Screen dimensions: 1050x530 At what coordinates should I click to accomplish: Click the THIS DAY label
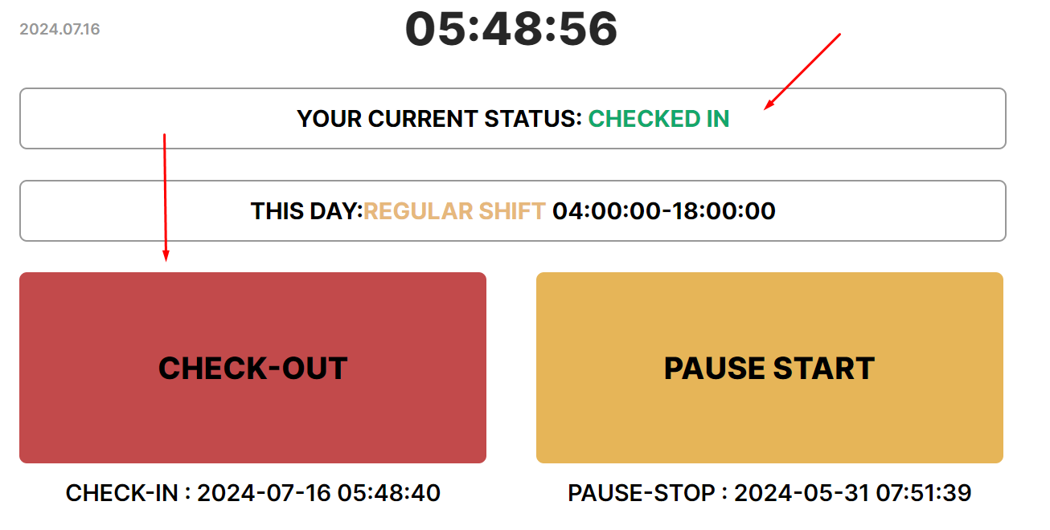306,211
